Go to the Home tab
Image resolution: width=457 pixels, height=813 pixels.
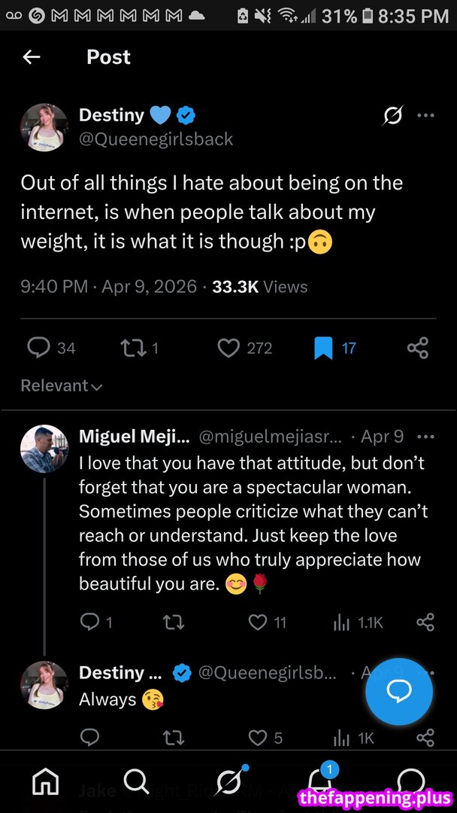click(x=45, y=783)
